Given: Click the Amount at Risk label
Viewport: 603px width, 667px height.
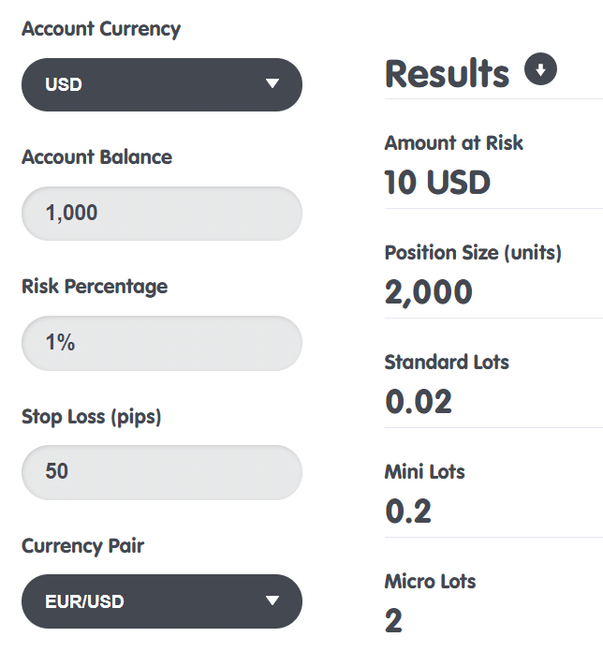Looking at the screenshot, I should (454, 142).
